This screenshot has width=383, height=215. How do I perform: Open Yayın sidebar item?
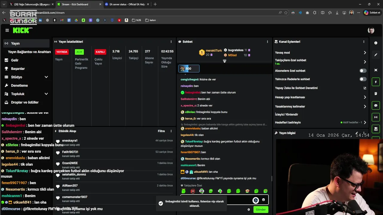[26, 43]
